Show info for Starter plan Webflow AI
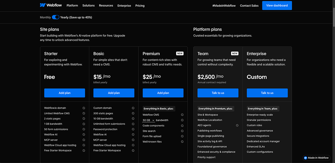Image resolution: width=335 pixels, height=163 pixels. click(x=84, y=135)
